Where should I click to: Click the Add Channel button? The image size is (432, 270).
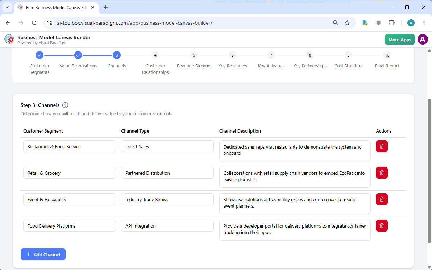coord(43,254)
